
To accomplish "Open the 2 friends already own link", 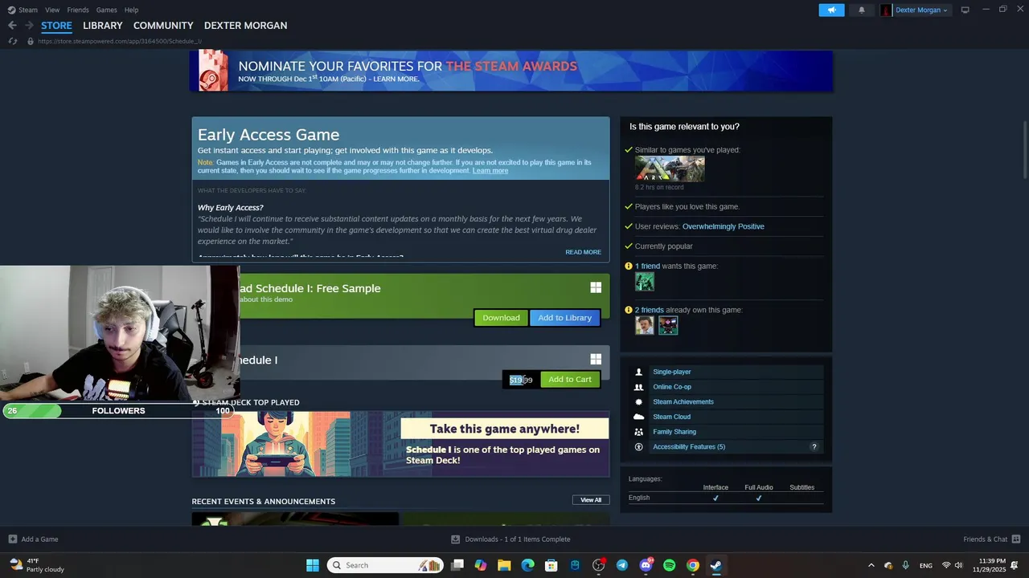I will point(650,310).
